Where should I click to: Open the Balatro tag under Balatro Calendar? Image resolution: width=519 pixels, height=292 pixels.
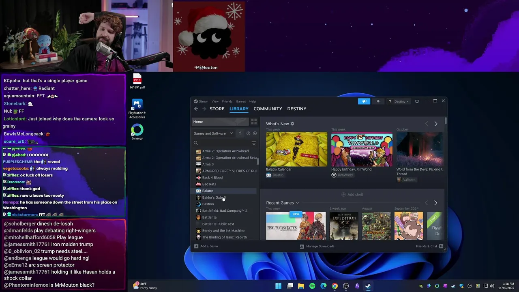[275, 175]
